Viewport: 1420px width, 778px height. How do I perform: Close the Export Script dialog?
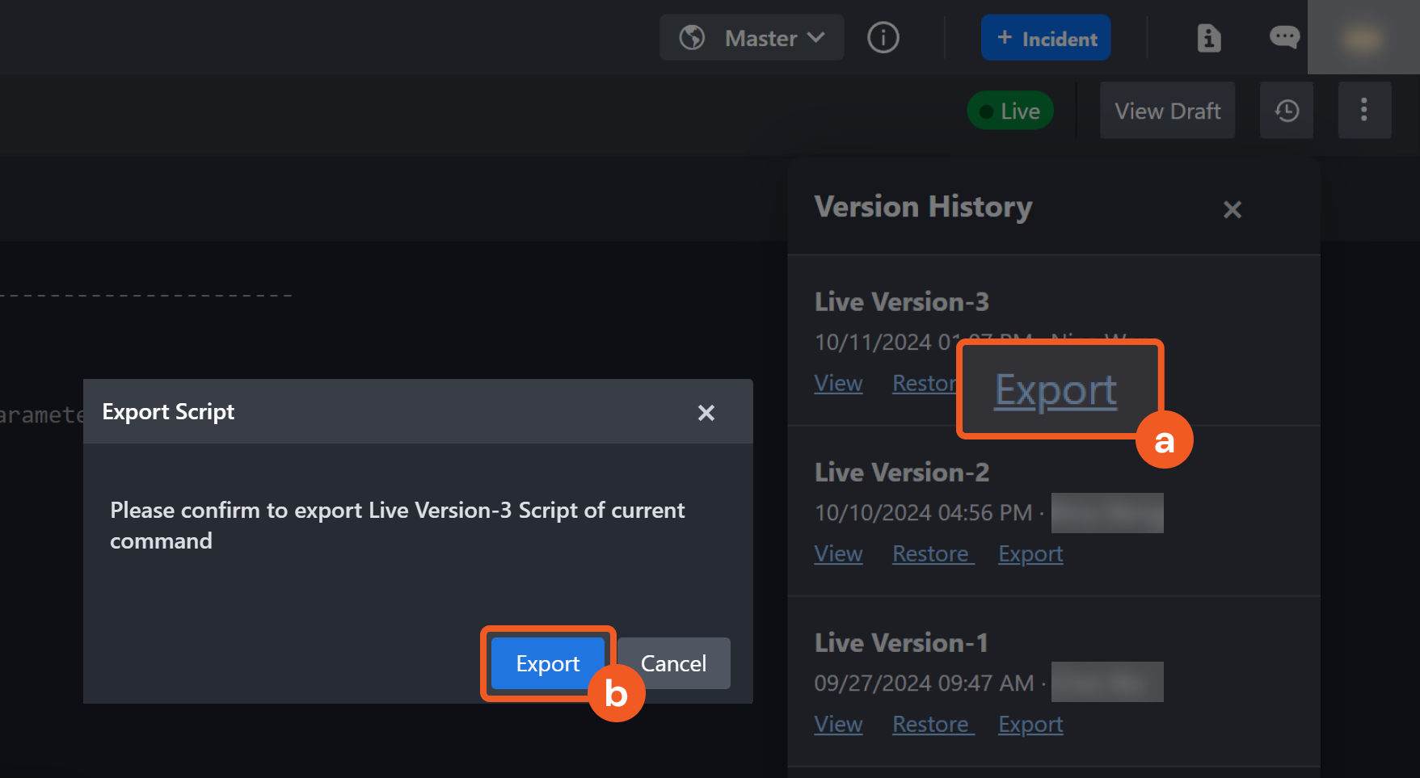point(706,413)
